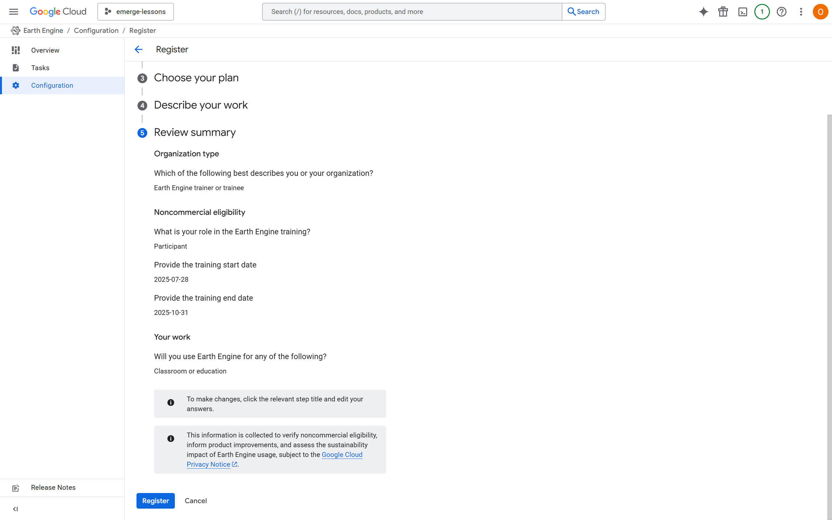The image size is (832, 520).
Task: View notifications
Action: (x=762, y=11)
